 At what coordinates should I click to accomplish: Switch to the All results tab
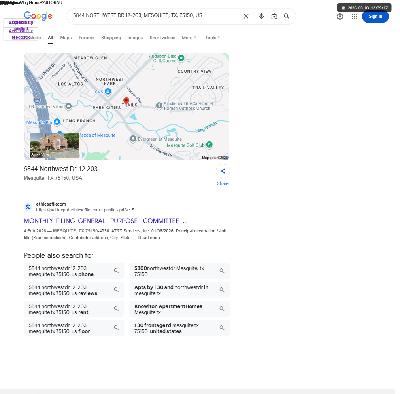tap(50, 38)
